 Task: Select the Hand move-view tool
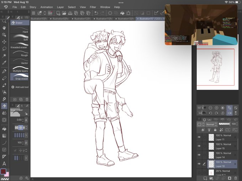[x=4, y=28]
